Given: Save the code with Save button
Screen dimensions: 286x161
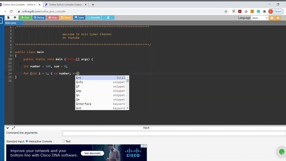Looking at the screenshot, I should [79, 17].
